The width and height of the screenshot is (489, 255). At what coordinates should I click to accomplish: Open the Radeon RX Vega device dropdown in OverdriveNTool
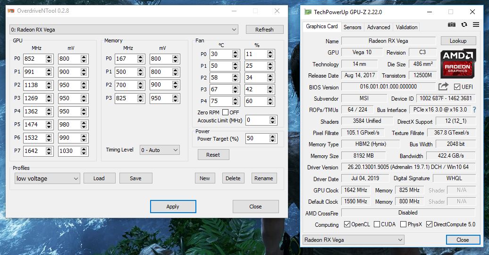pyautogui.click(x=124, y=30)
